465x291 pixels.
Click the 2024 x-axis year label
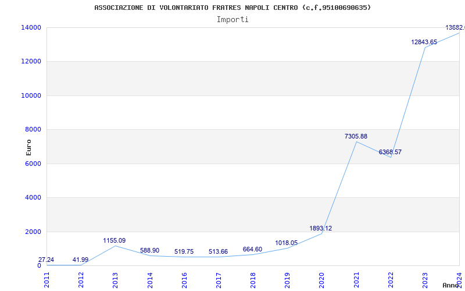tap(459, 280)
